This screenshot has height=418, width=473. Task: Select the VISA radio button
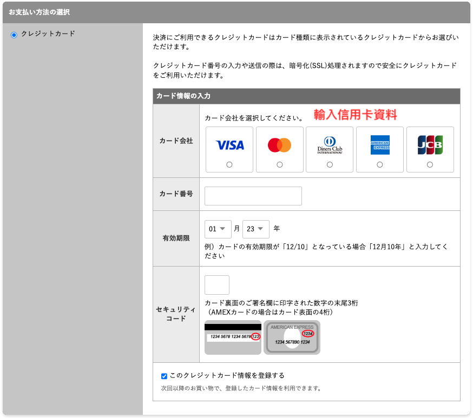(x=229, y=164)
